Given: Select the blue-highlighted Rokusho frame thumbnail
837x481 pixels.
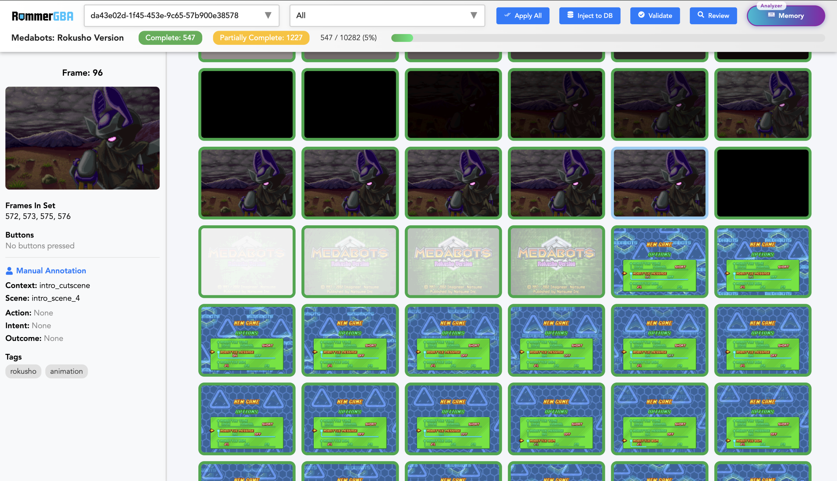Looking at the screenshot, I should tap(659, 183).
